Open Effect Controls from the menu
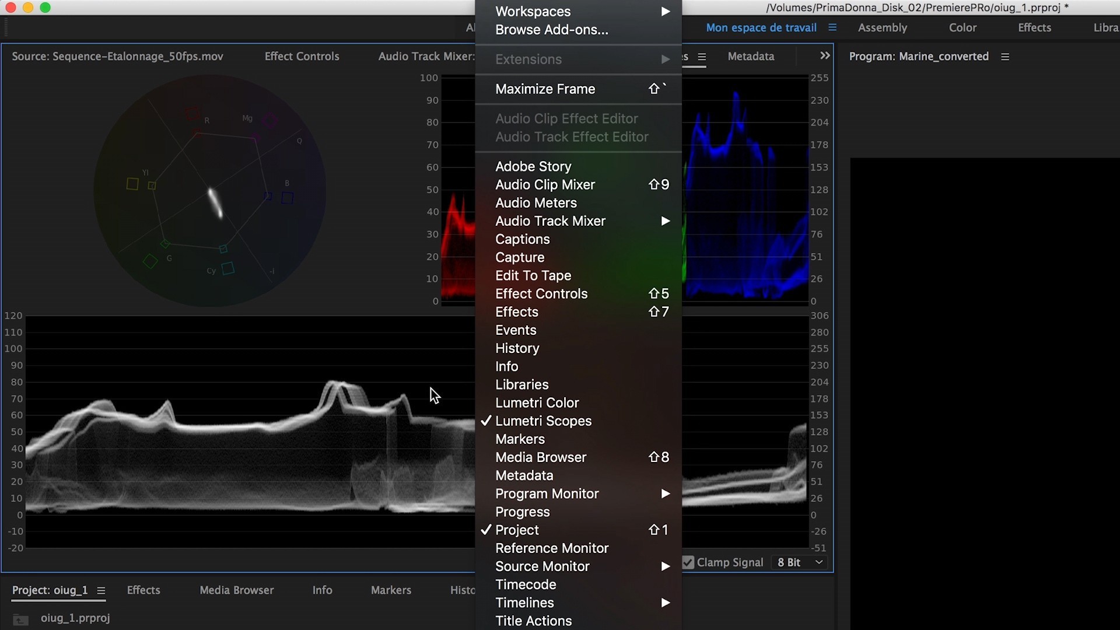Image resolution: width=1120 pixels, height=630 pixels. (x=579, y=293)
